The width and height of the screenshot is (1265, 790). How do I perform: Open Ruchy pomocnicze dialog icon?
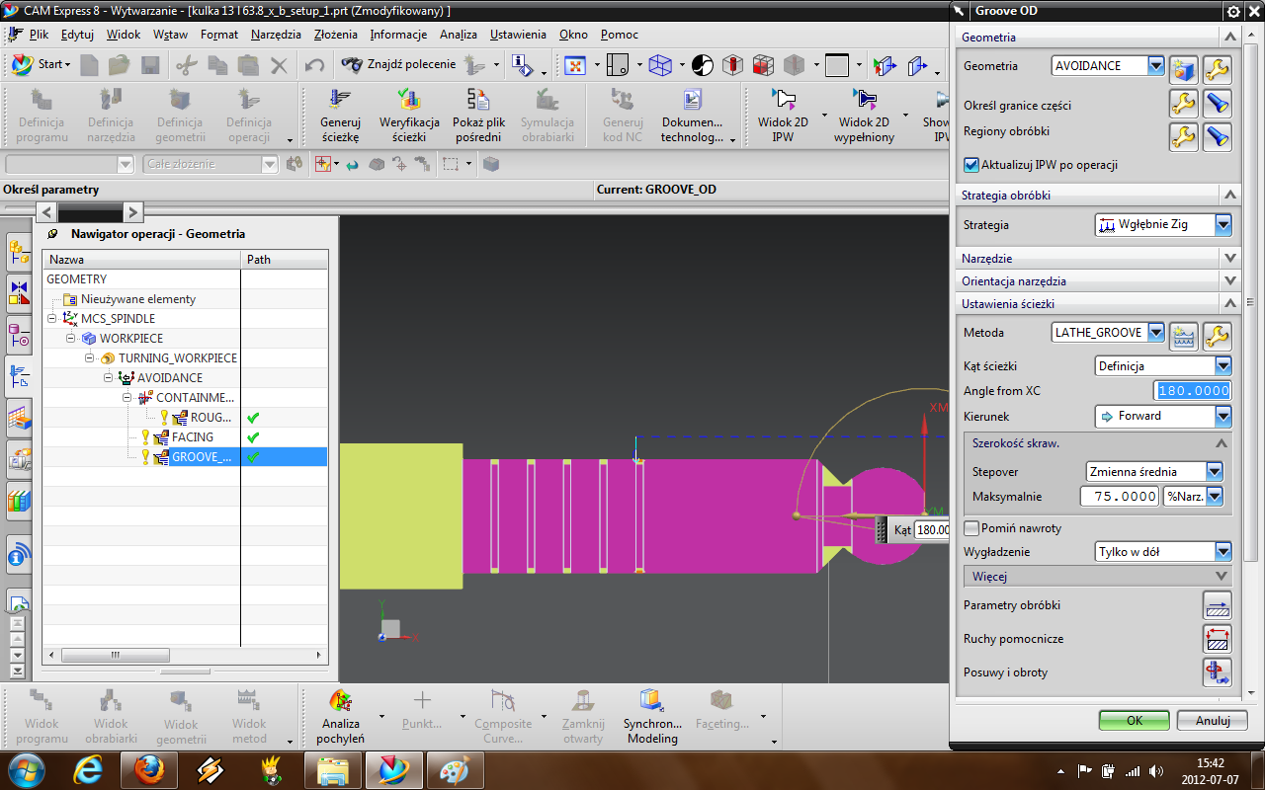coord(1217,639)
